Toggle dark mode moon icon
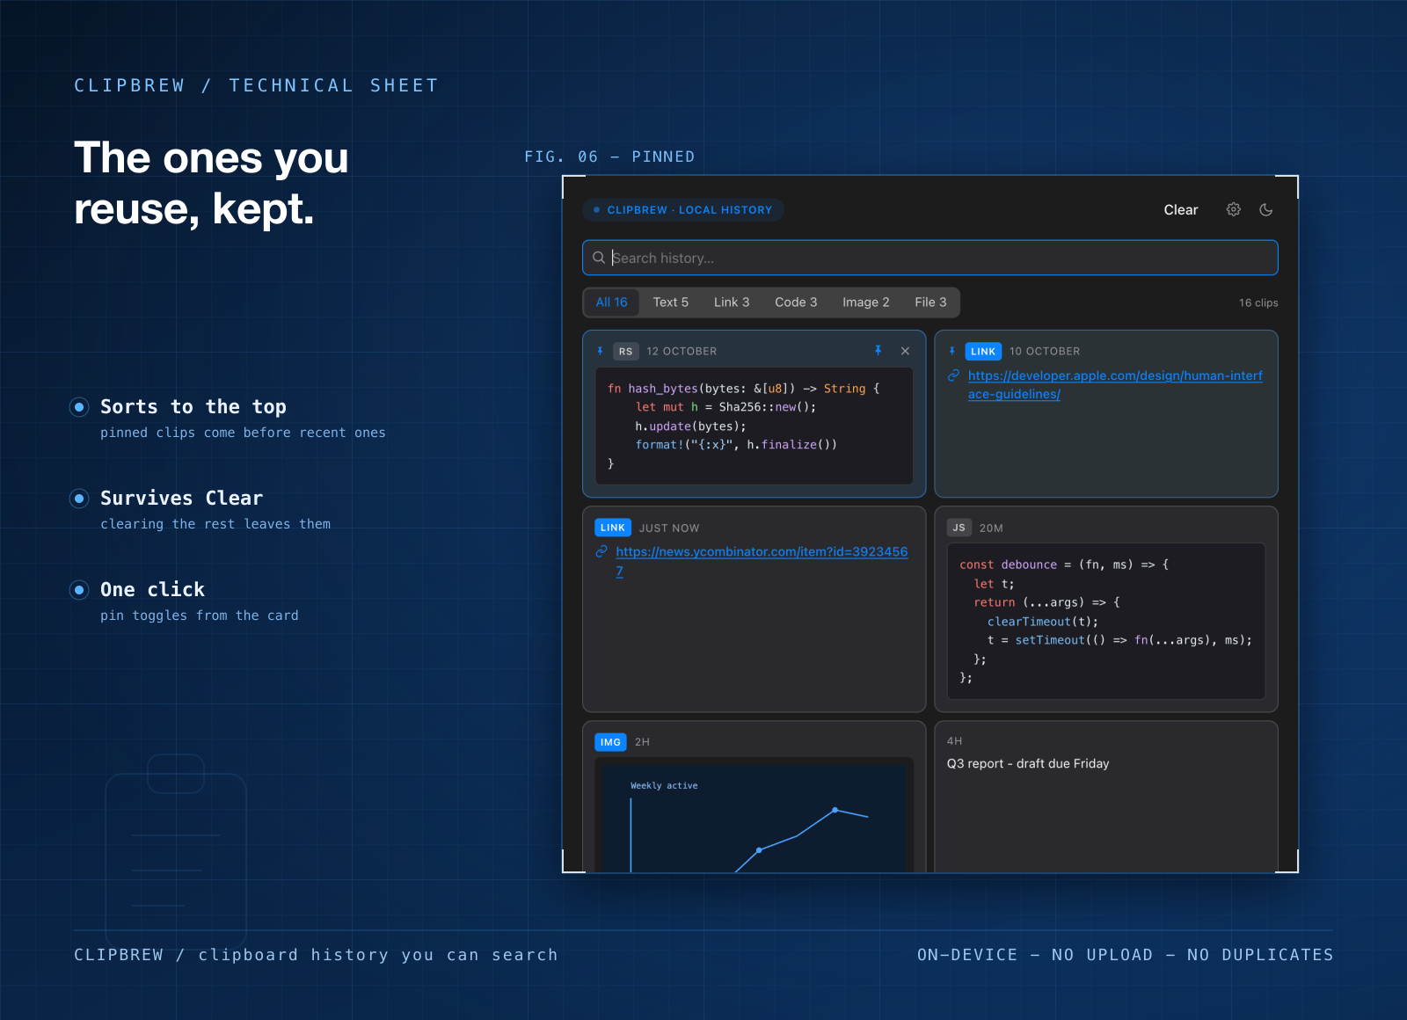 [1266, 209]
